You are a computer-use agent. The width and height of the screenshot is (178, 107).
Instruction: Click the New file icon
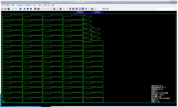pos(2,9)
